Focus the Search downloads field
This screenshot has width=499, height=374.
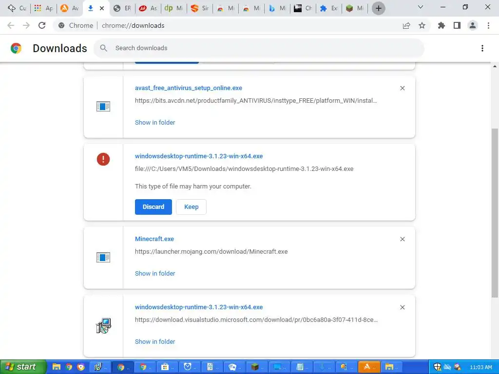[259, 48]
